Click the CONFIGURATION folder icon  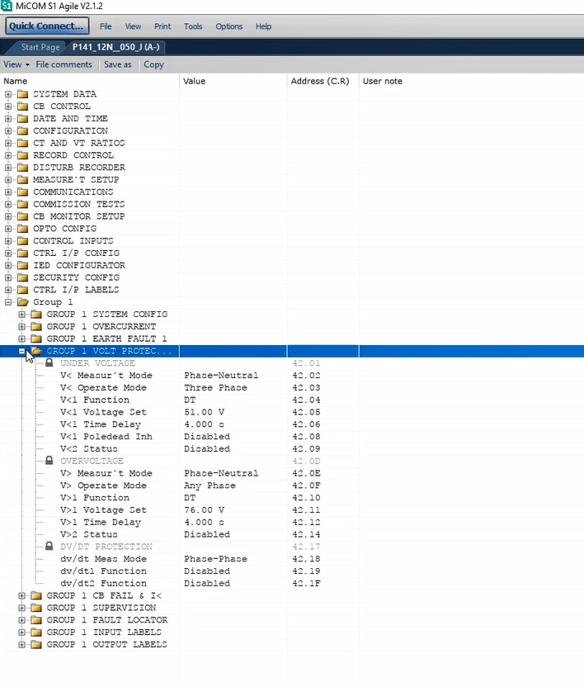23,131
